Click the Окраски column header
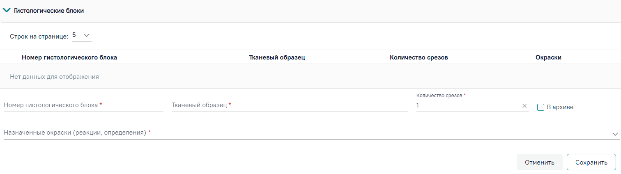The height and width of the screenshot is (174, 621). (548, 57)
